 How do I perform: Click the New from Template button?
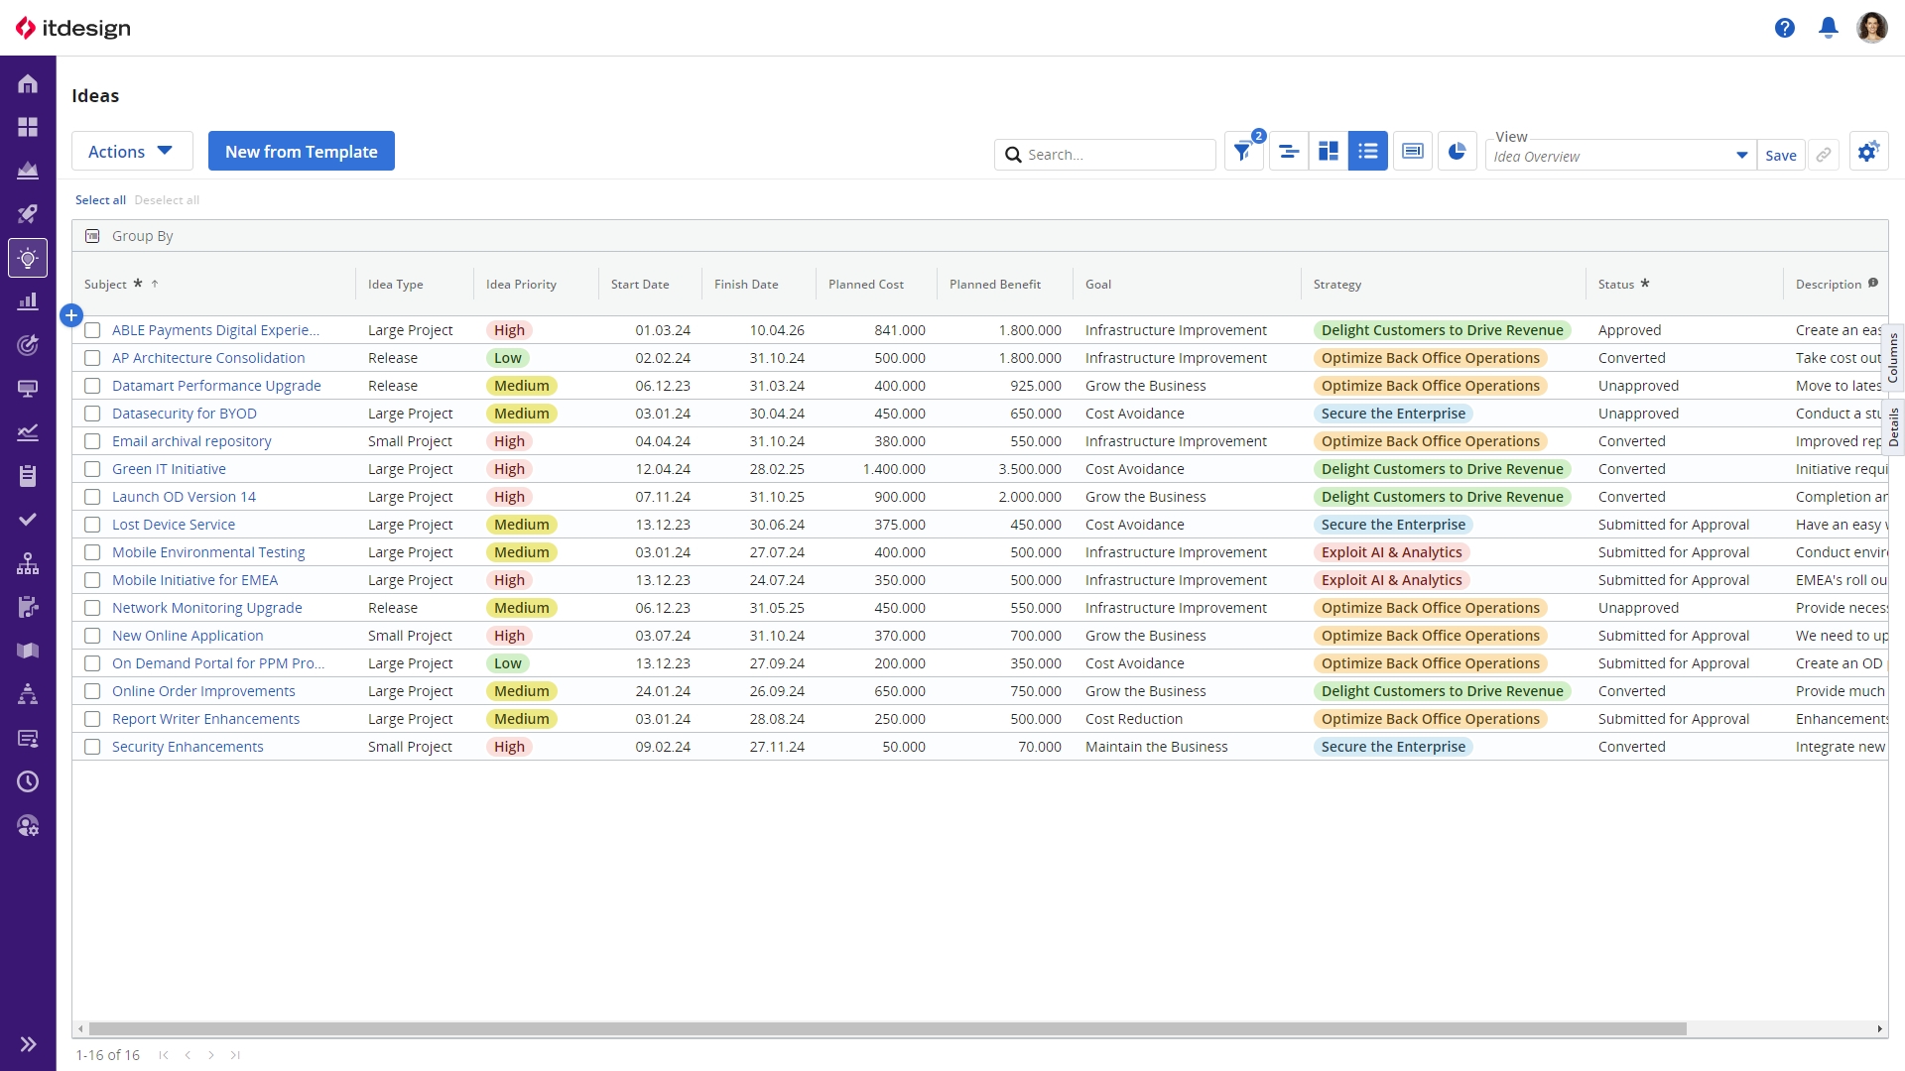click(x=301, y=152)
